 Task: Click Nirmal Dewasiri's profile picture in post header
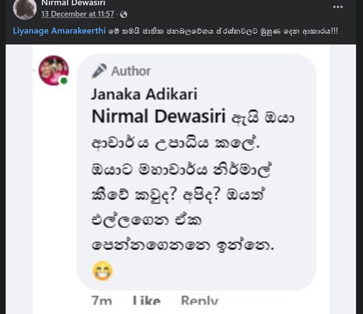(x=24, y=9)
